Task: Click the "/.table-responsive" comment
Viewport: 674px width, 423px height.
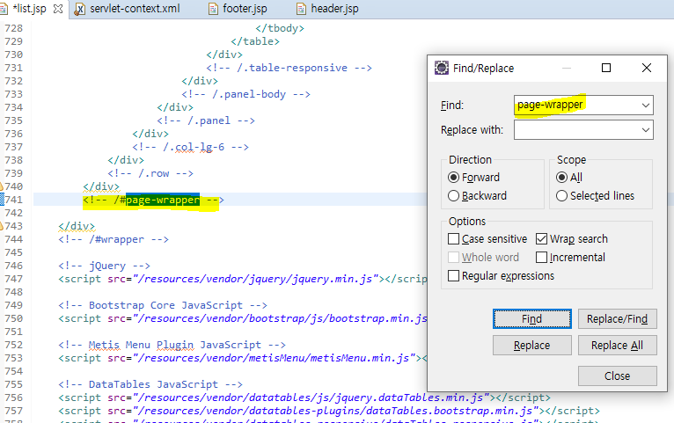Action: click(289, 68)
